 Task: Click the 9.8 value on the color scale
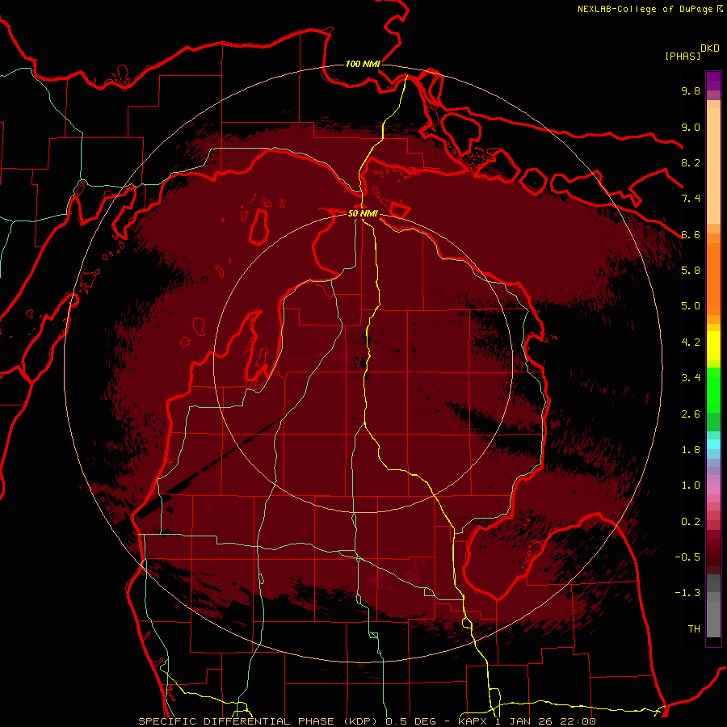pyautogui.click(x=691, y=90)
